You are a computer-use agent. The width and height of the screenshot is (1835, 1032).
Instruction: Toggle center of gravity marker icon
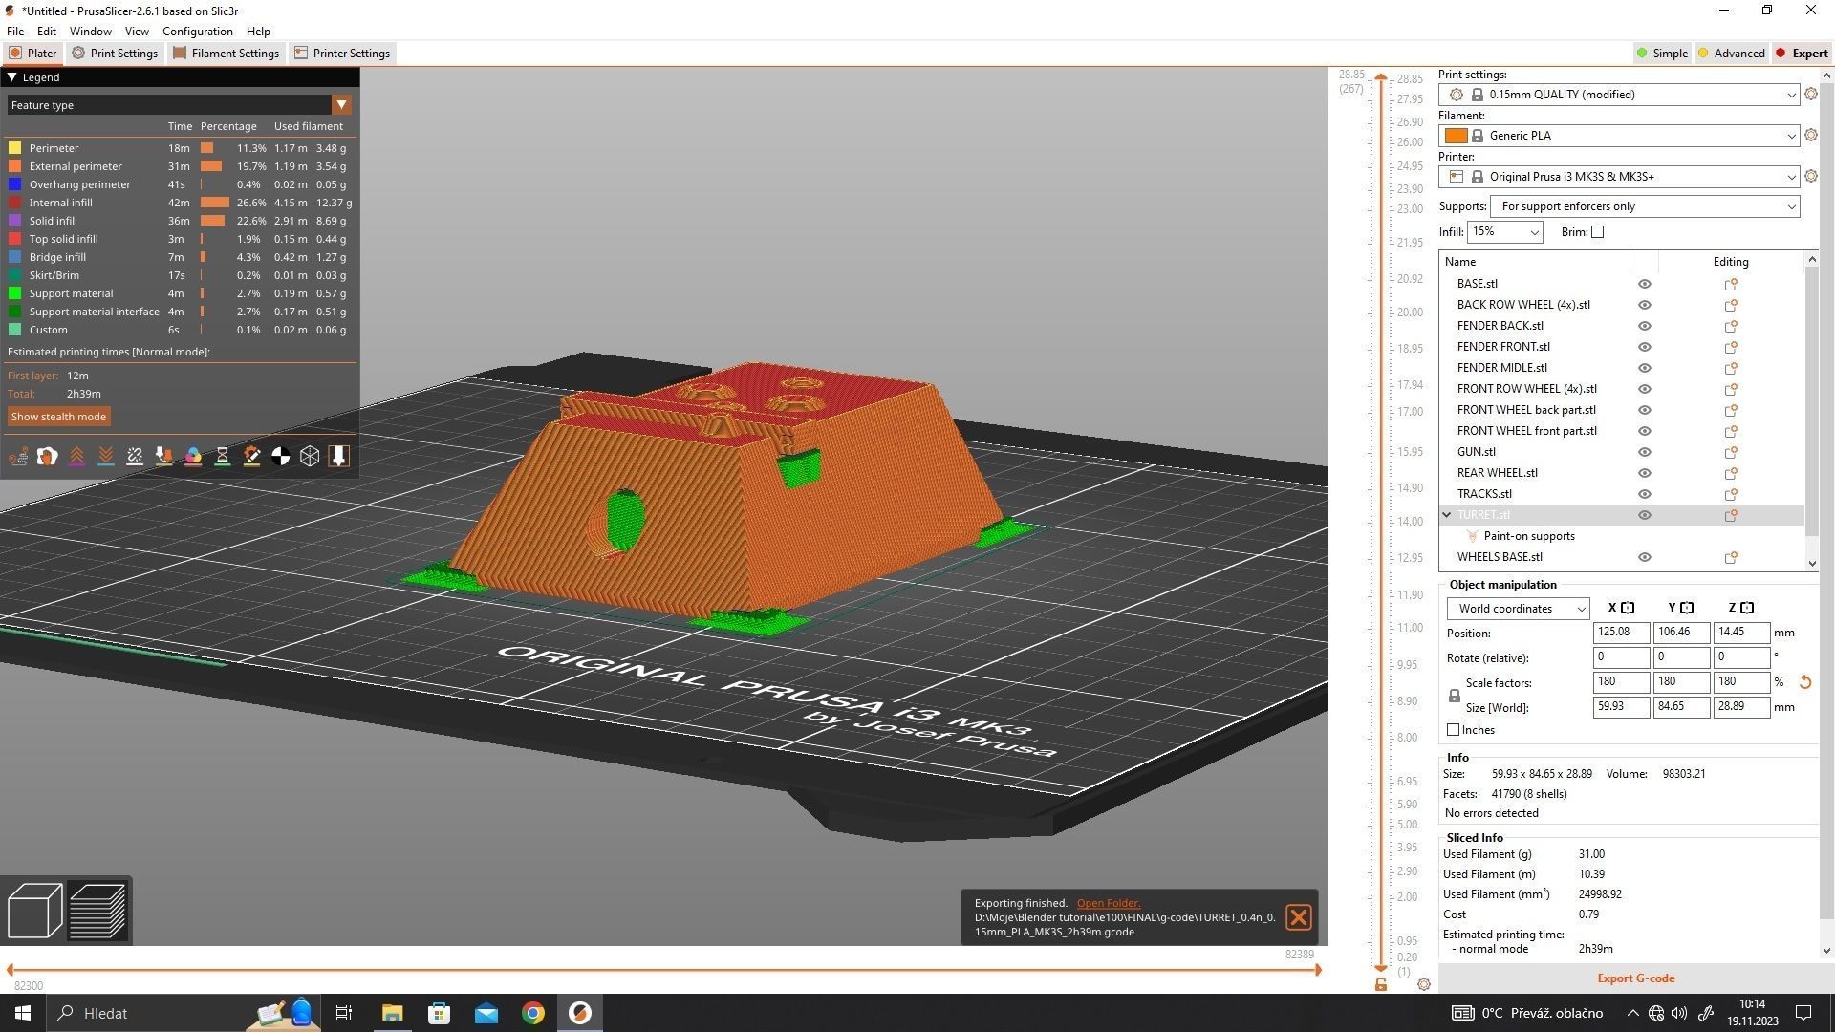point(280,457)
